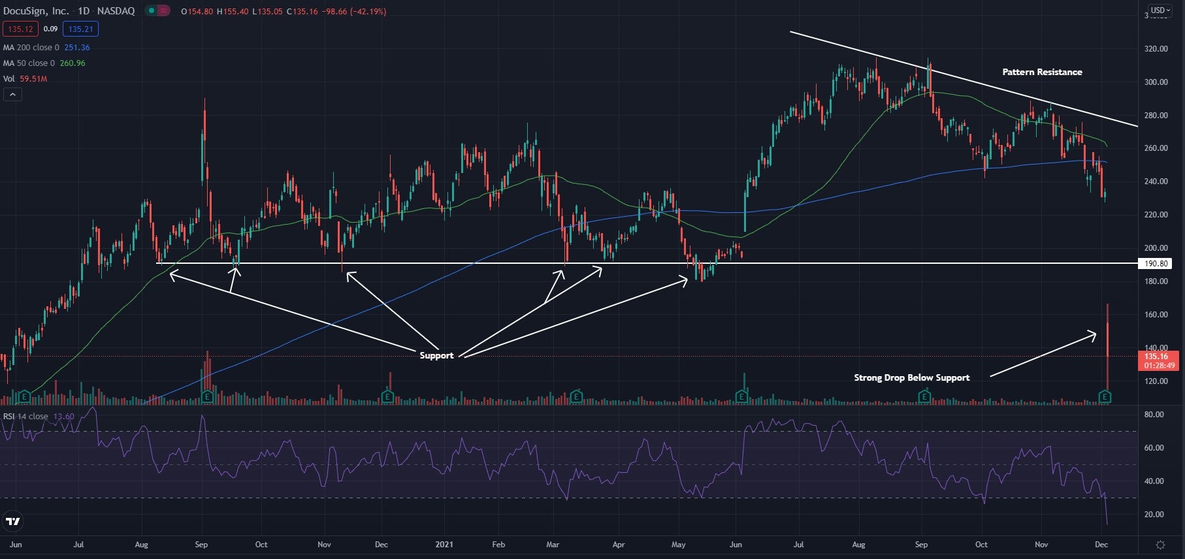Click the 190.80 horizontal line price label
The width and height of the screenshot is (1185, 559).
1156,264
